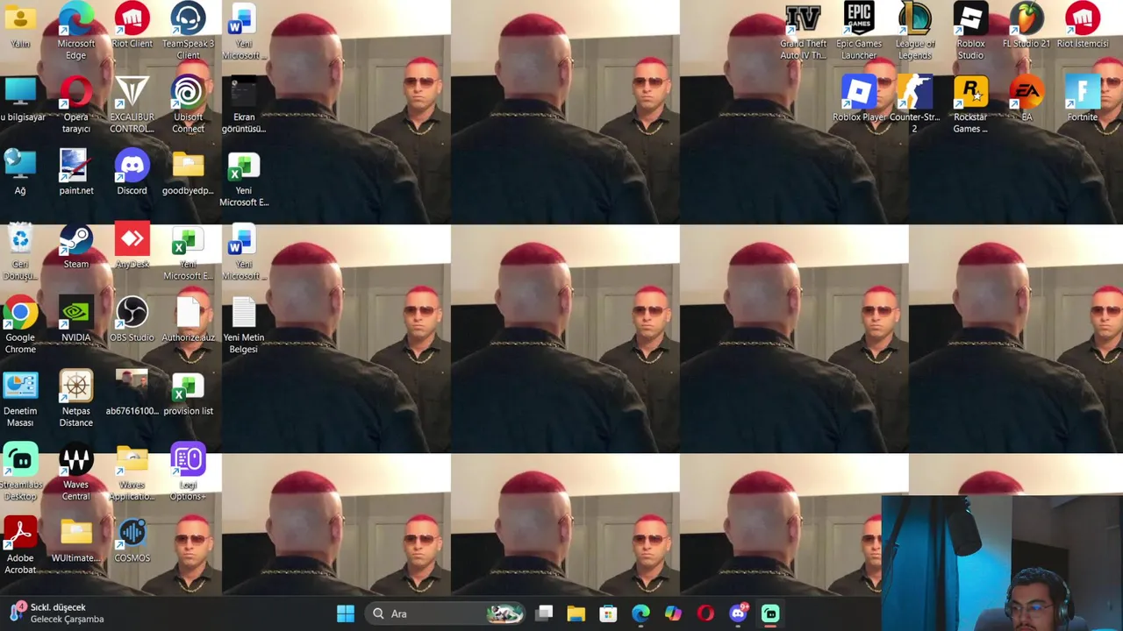This screenshot has height=631, width=1123.
Task: Launch Fortnite desktop shortcut
Action: pyautogui.click(x=1083, y=98)
